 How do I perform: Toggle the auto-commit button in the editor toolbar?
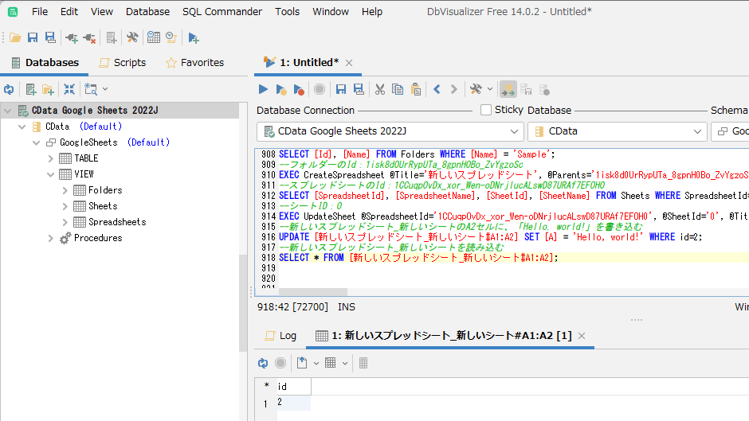[508, 89]
